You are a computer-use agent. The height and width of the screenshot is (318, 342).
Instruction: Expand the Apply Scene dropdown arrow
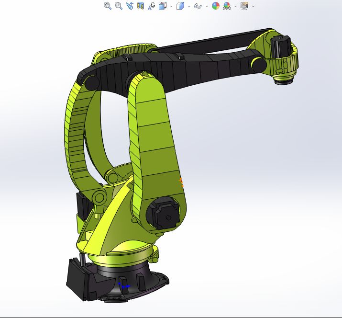(235, 6)
